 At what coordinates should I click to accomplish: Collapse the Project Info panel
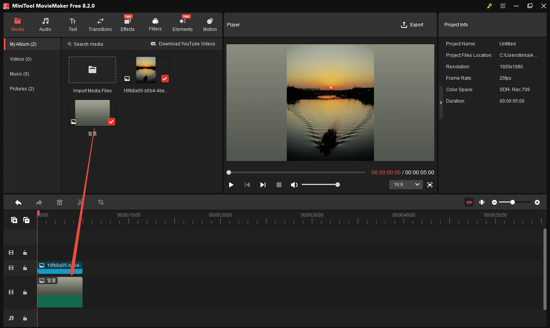coord(441,103)
